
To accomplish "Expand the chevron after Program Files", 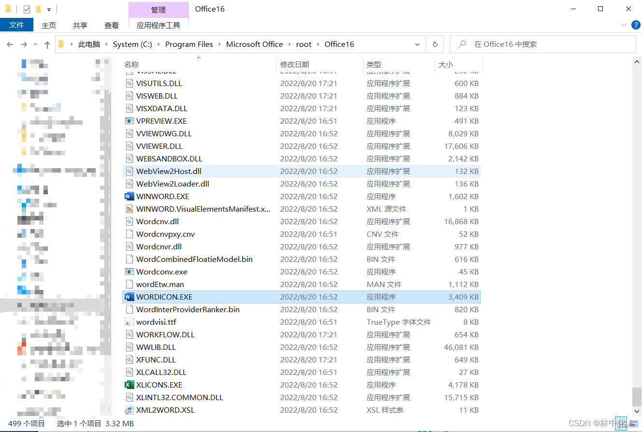I will (219, 44).
